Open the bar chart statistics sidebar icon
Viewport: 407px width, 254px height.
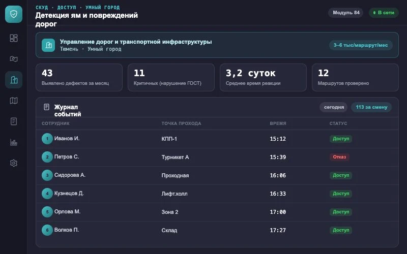pyautogui.click(x=14, y=142)
